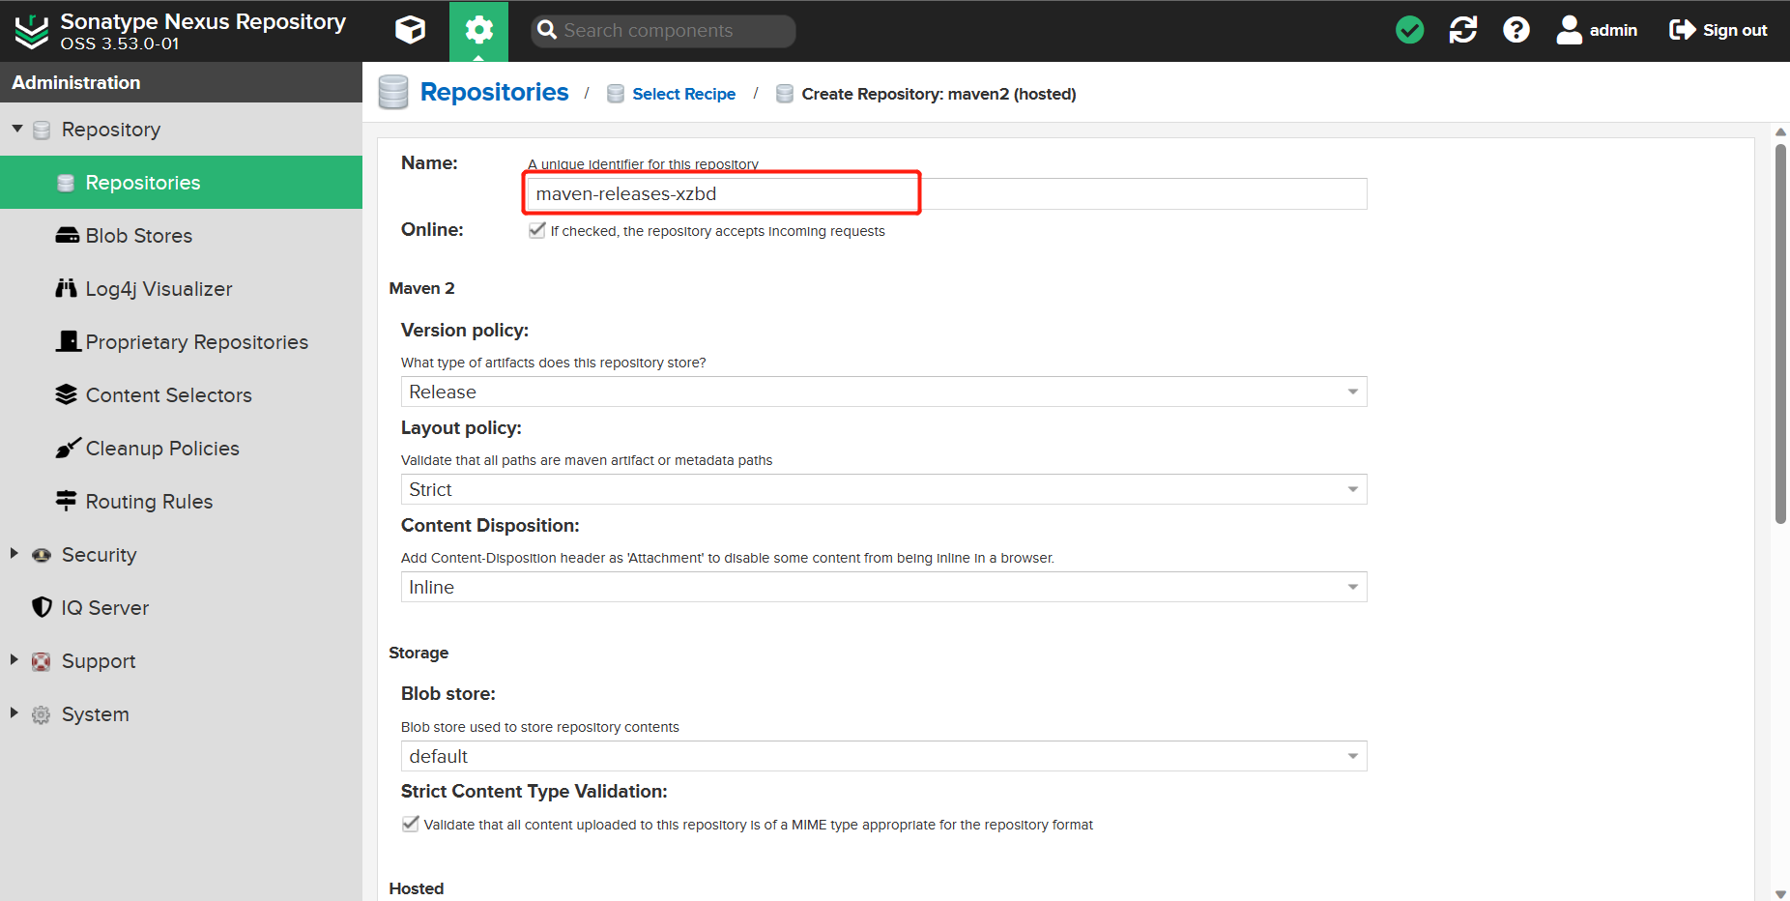Toggle Strict Content Type Validation checkbox
Image resolution: width=1790 pixels, height=901 pixels.
coord(411,824)
